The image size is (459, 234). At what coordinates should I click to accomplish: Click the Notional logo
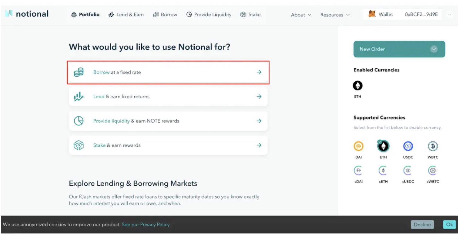click(27, 14)
